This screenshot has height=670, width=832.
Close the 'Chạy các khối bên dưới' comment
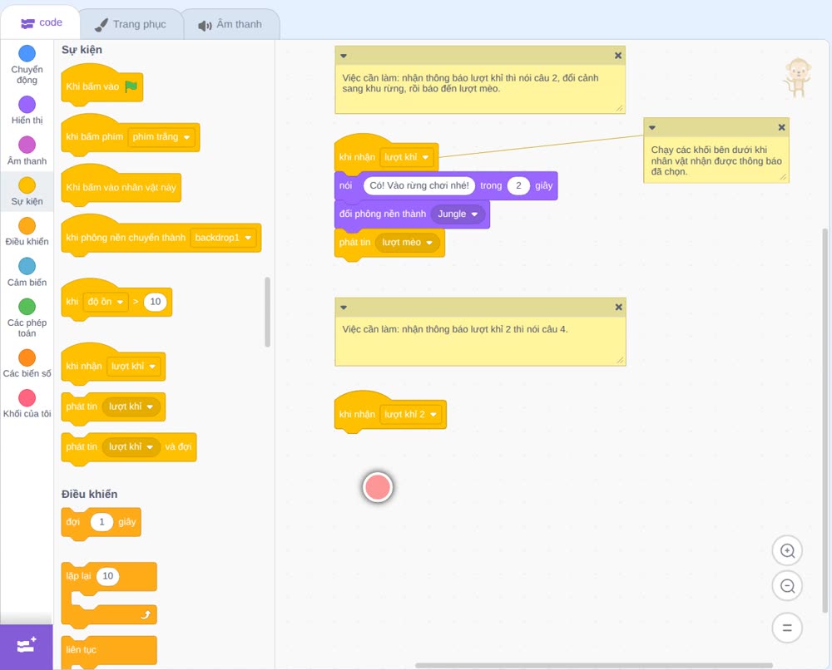(781, 127)
